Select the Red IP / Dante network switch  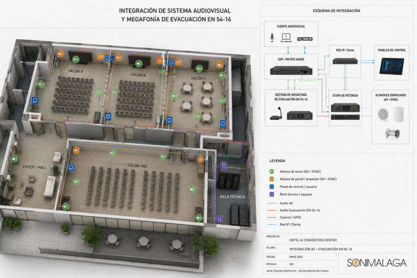345,61
